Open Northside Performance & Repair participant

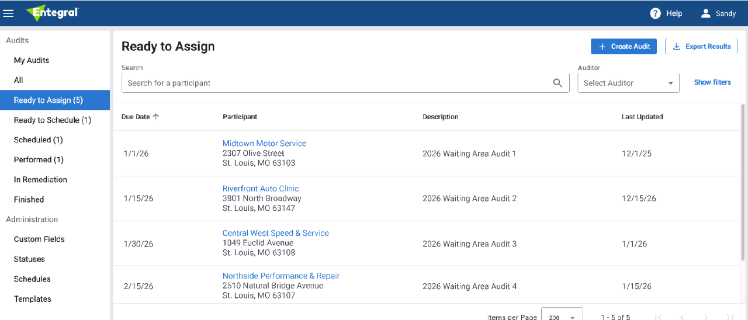281,276
